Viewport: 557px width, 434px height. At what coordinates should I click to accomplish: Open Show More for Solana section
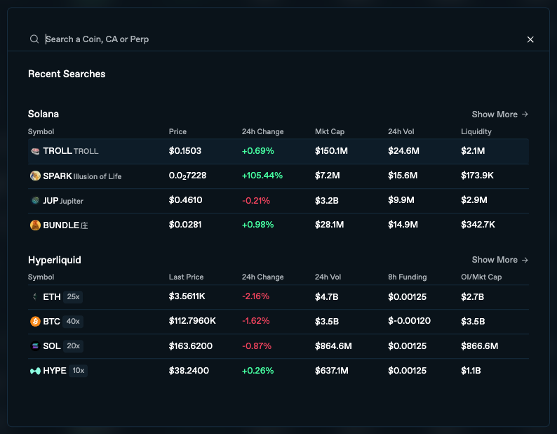click(x=499, y=114)
